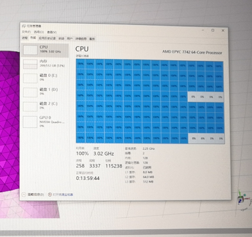Image resolution: width=252 pixels, height=237 pixels.
Task: Select Disk 0 (E:) in sidebar
Action: (45, 78)
